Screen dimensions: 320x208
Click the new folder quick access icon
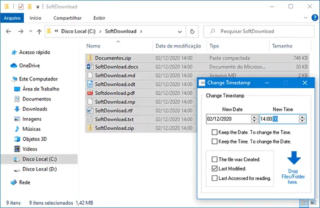(x=30, y=7)
